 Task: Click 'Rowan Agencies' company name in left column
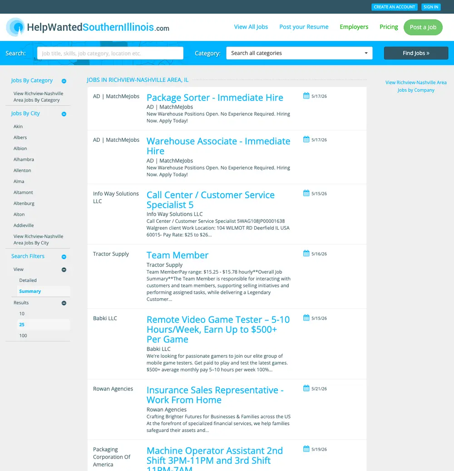(x=113, y=389)
